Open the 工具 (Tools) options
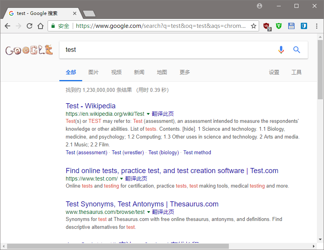 [296, 72]
